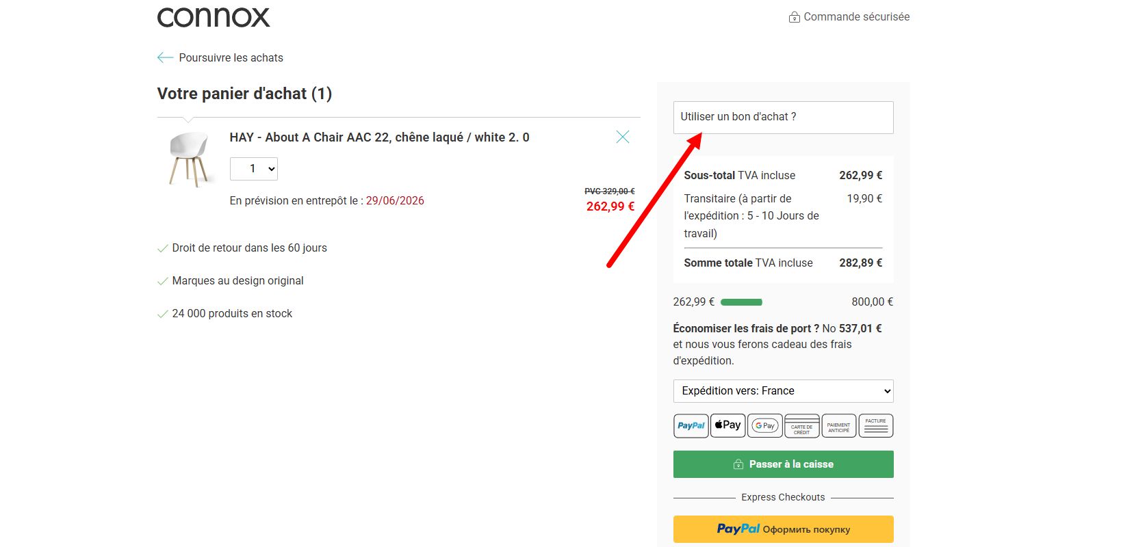
Task: Open the quantity dropdown showing 1
Action: [254, 169]
